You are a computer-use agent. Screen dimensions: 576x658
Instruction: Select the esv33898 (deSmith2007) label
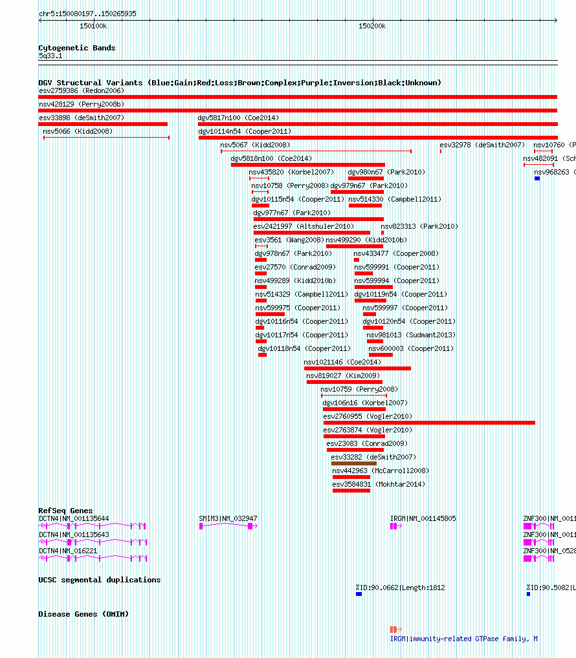coord(82,118)
